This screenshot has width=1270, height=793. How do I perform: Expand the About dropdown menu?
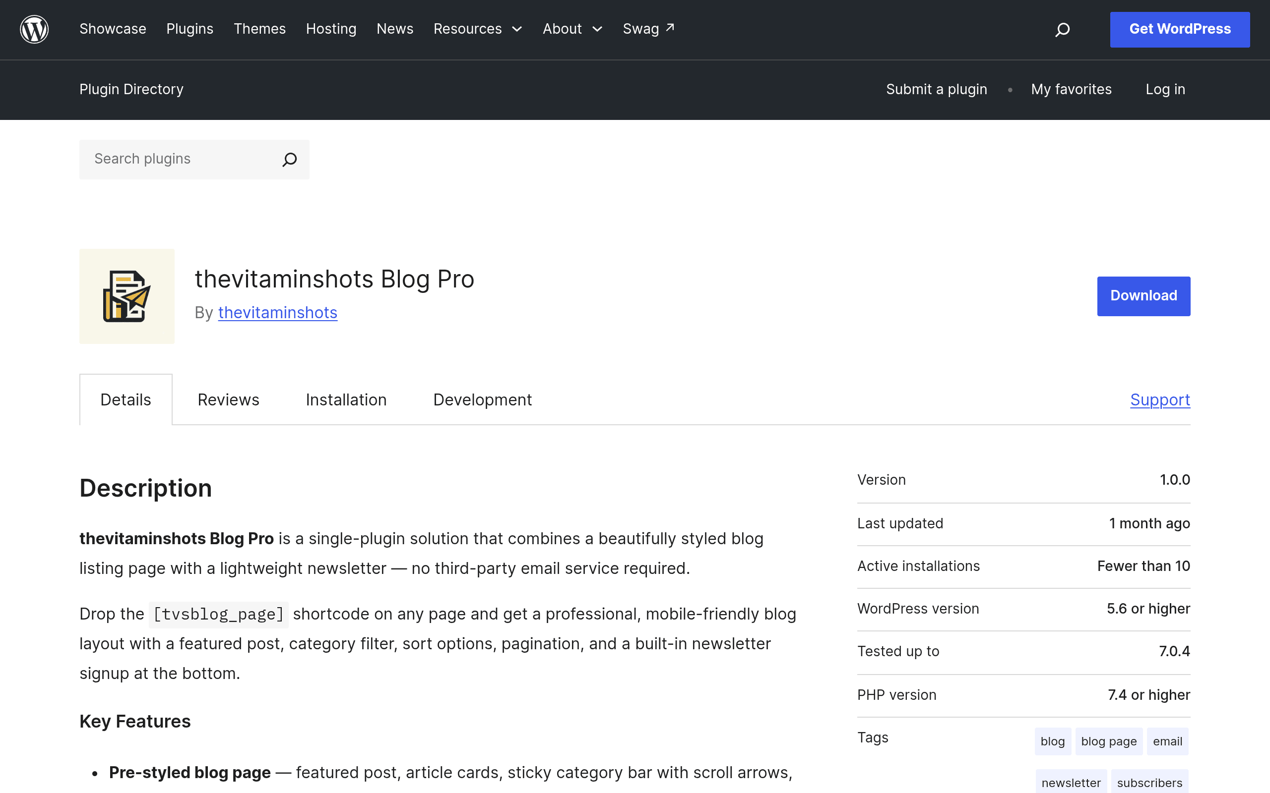point(572,29)
